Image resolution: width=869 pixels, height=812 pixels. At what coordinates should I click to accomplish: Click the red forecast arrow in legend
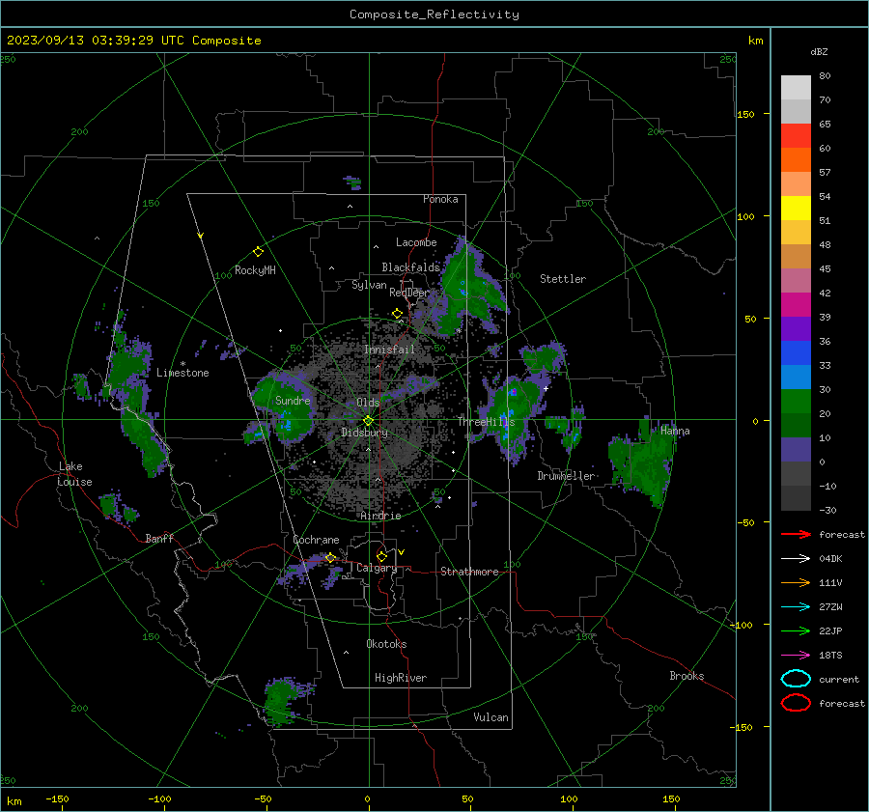coord(796,534)
